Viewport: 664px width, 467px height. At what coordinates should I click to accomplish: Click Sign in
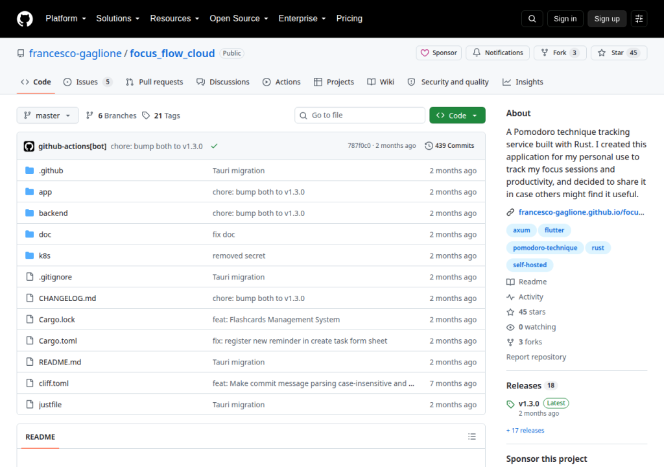(x=565, y=19)
